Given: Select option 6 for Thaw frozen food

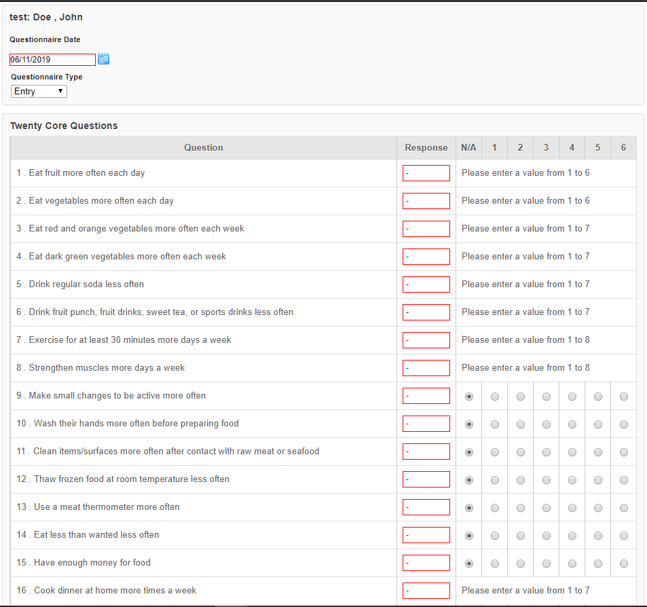Looking at the screenshot, I should 623,480.
